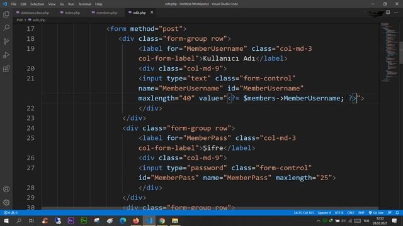Open Adobe Dreamweaver from the taskbar
The width and height of the screenshot is (403, 226).
(x=84, y=220)
